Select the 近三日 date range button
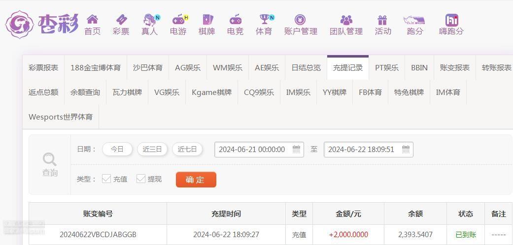 coord(152,149)
